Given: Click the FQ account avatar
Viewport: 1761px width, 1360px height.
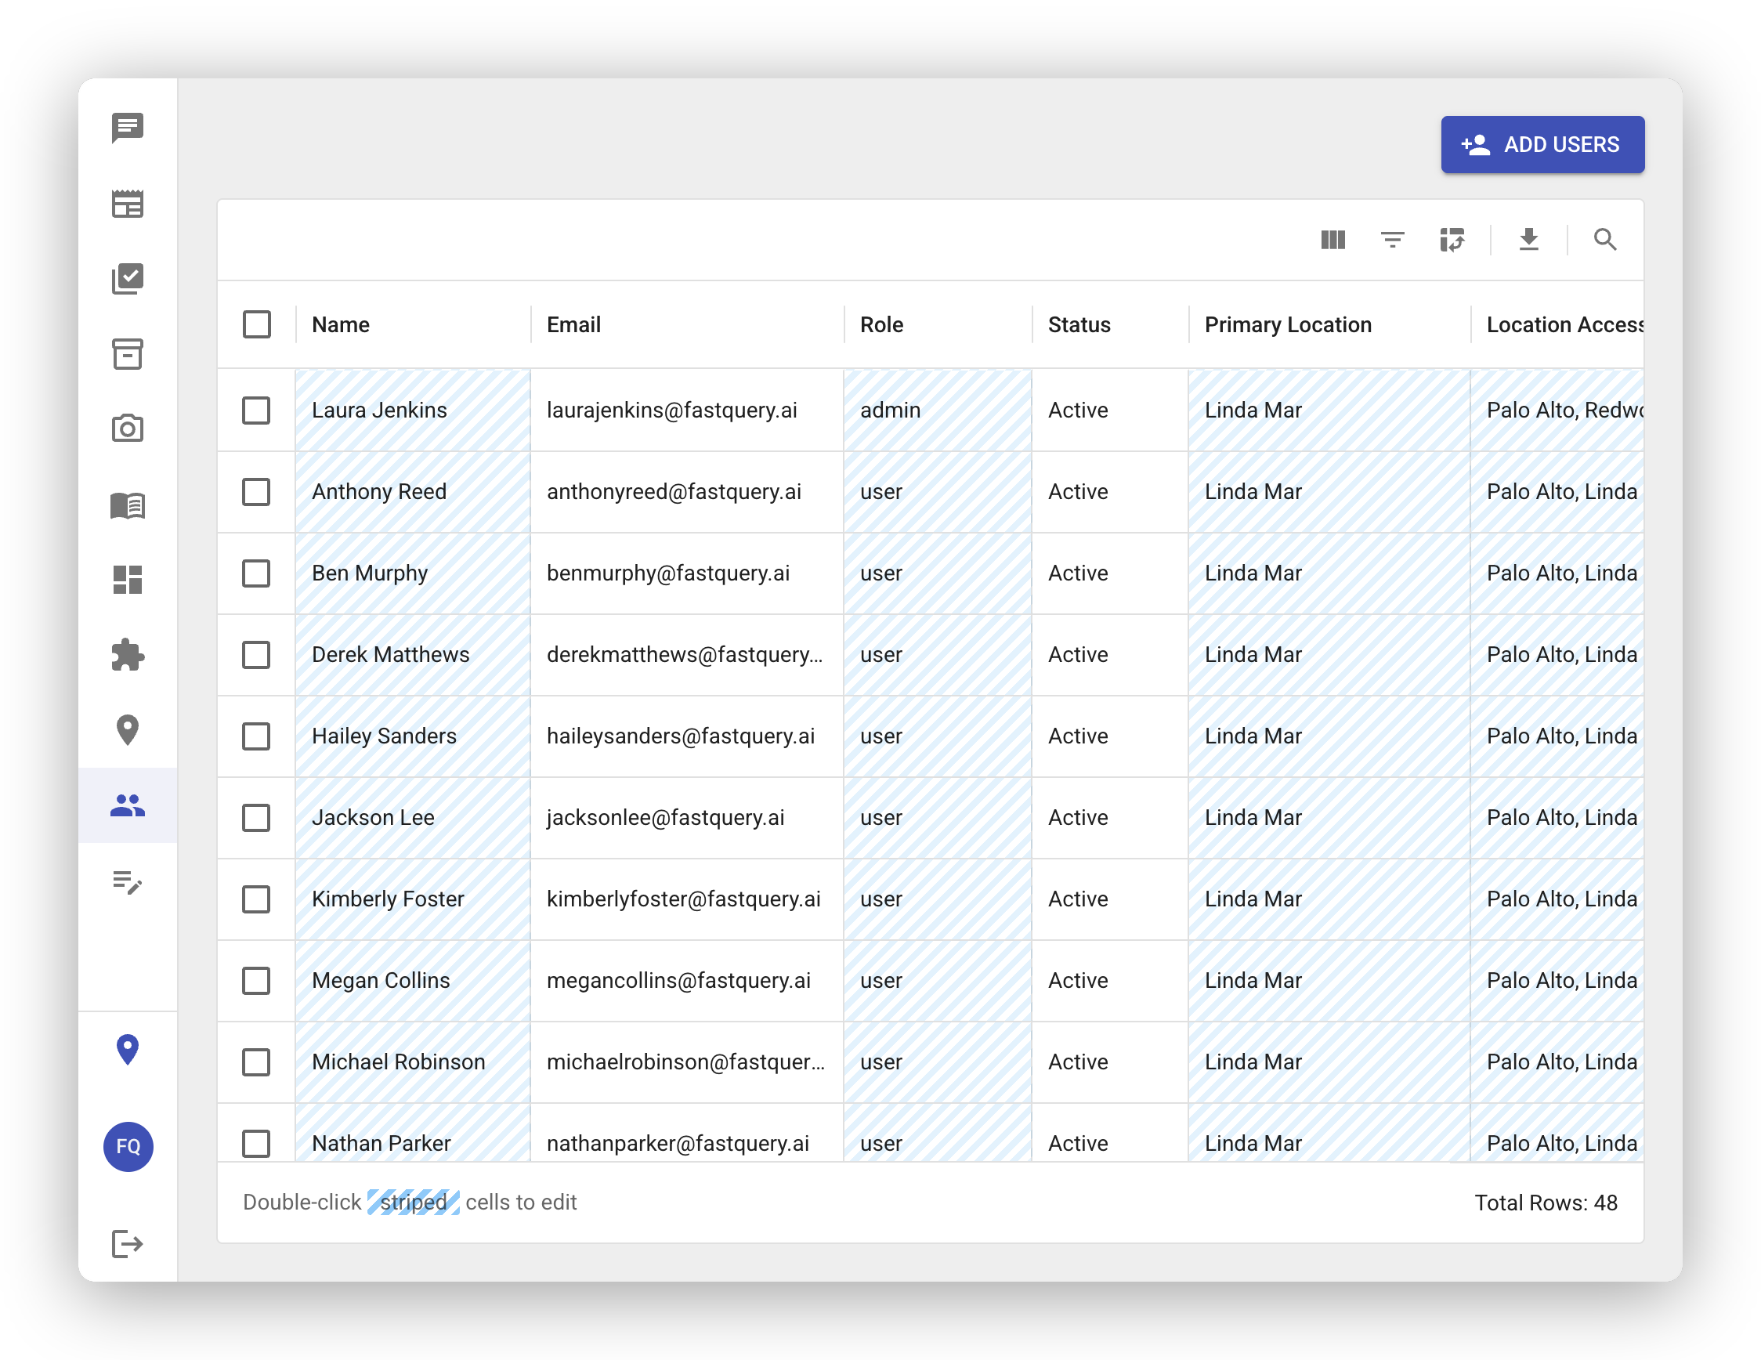Looking at the screenshot, I should tap(128, 1147).
